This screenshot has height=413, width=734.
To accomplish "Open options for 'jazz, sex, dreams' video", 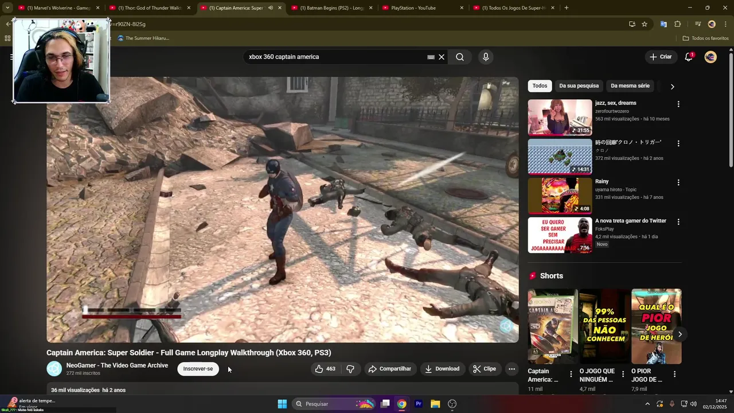I will tap(678, 104).
